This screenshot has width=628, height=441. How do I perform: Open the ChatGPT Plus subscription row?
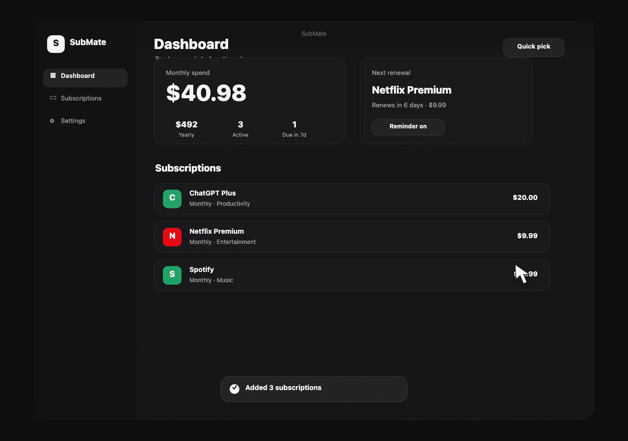click(352, 198)
